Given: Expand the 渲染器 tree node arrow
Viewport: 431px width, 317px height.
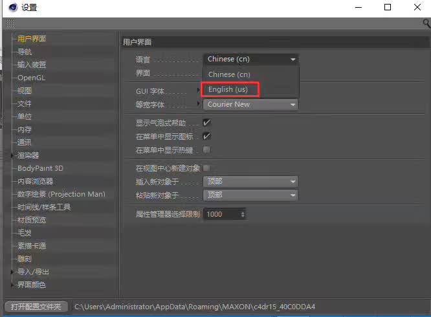Looking at the screenshot, I should [13, 155].
